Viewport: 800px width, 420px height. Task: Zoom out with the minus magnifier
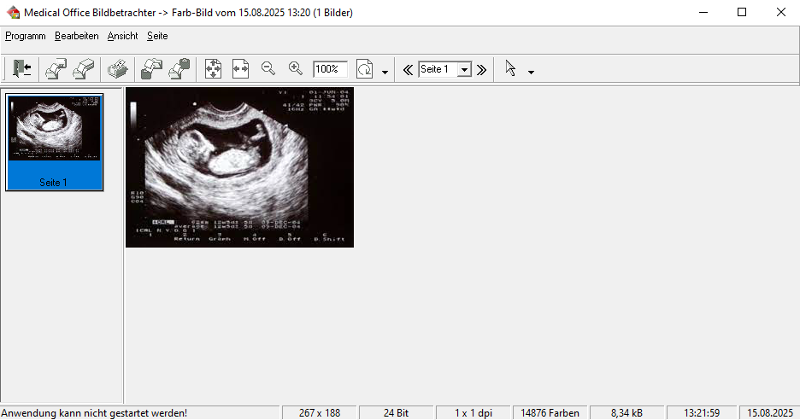(268, 68)
